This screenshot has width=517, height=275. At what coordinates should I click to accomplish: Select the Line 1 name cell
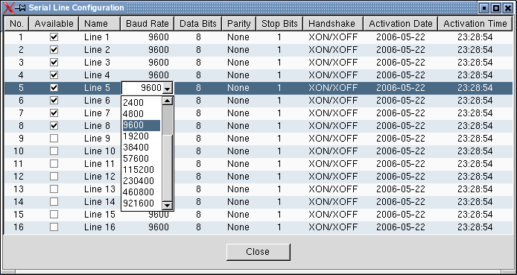click(100, 37)
